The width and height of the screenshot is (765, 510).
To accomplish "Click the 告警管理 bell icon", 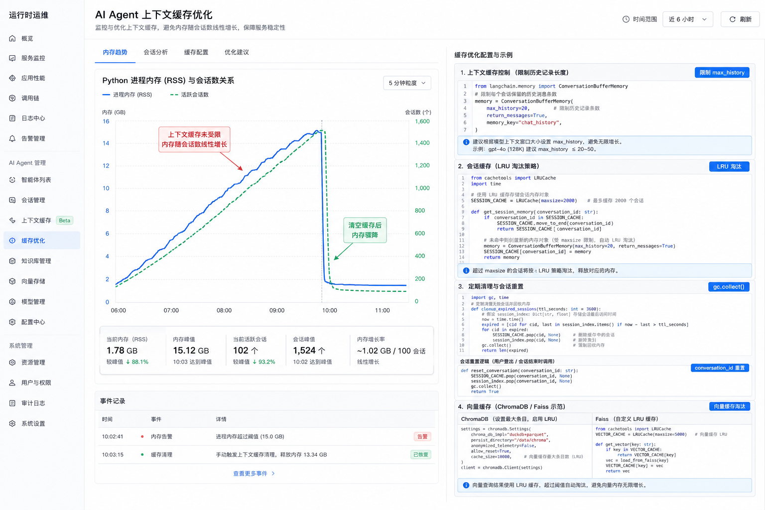I will click(12, 138).
